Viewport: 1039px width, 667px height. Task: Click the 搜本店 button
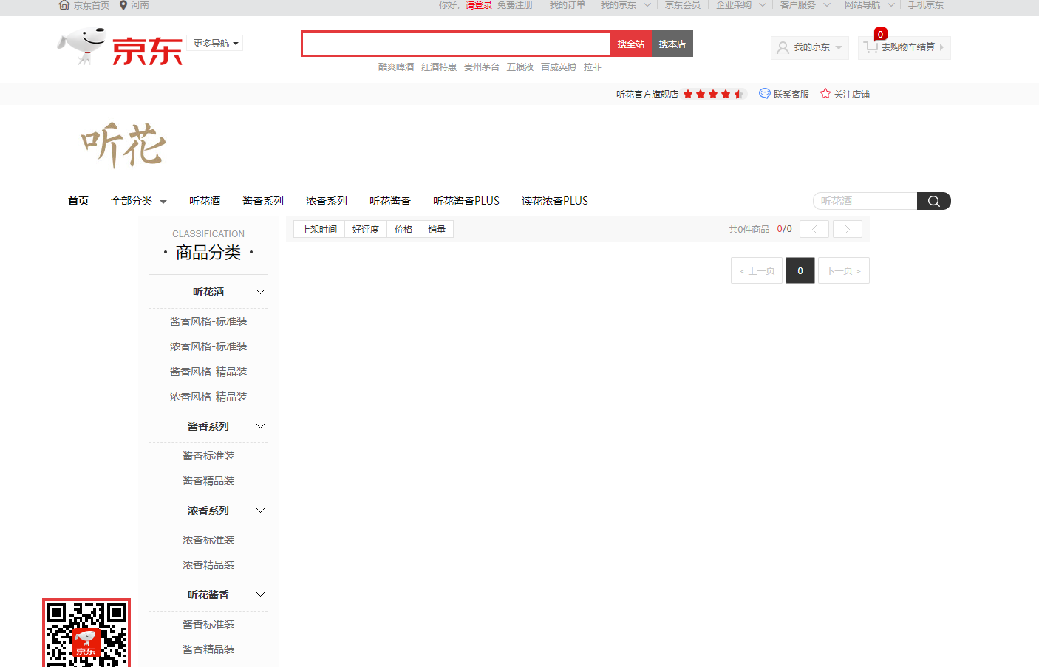coord(672,44)
